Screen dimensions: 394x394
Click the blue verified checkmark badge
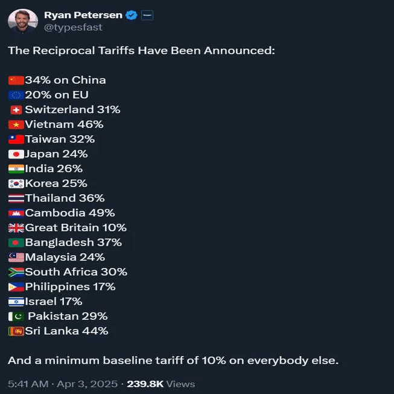pyautogui.click(x=132, y=15)
